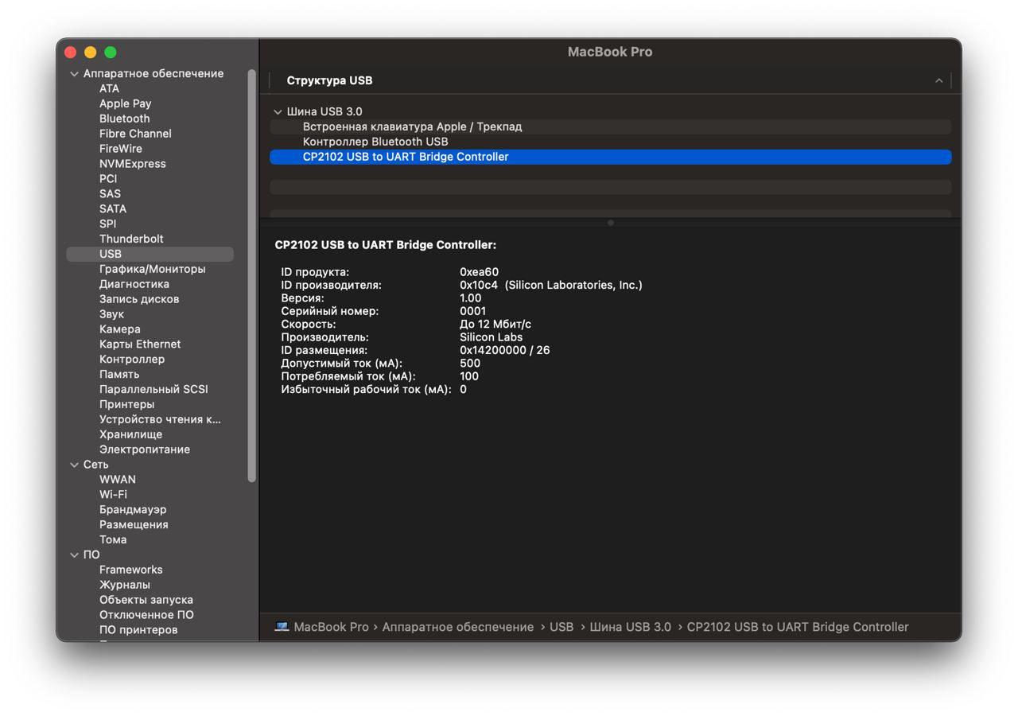Collapse the ПО sidebar section
Screen dimensions: 1018x716
[75, 555]
